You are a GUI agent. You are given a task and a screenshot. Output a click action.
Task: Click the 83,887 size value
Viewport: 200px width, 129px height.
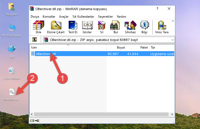113,54
